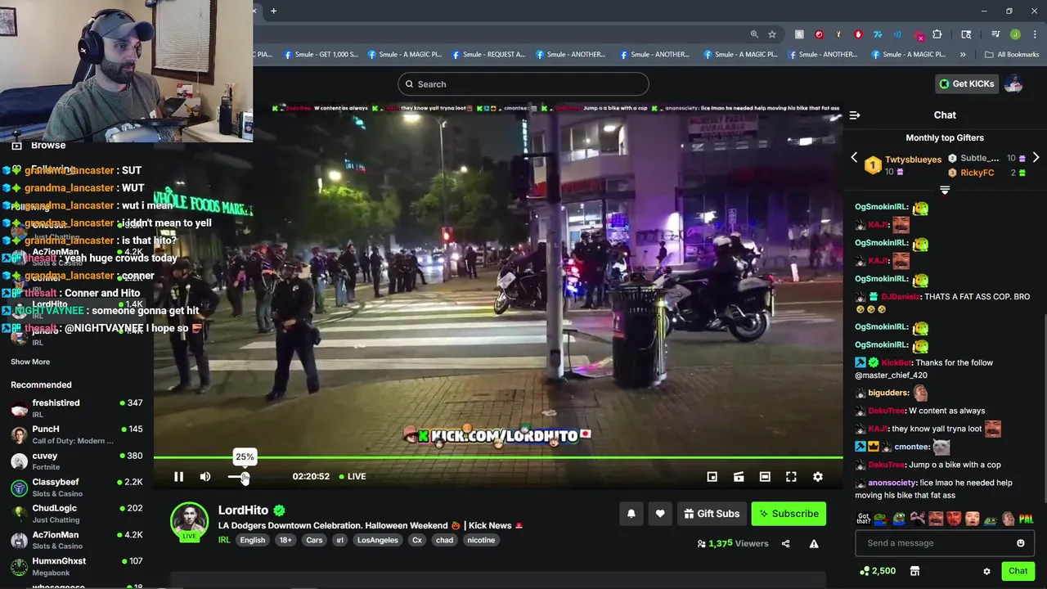Screen dimensions: 1047x589
Task: Open the All Bookmarks folder
Action: click(1012, 55)
